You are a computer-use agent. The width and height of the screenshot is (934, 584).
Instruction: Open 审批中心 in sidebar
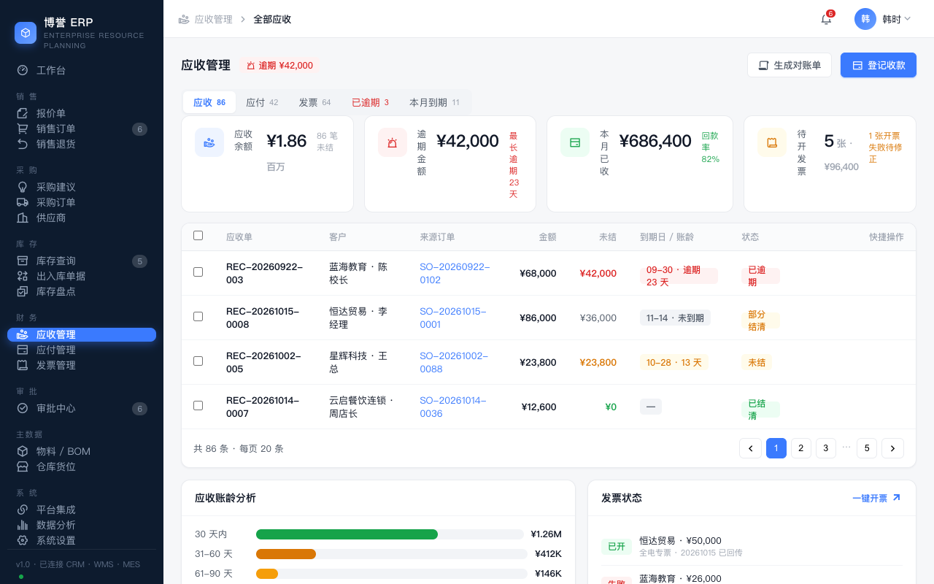[82, 408]
